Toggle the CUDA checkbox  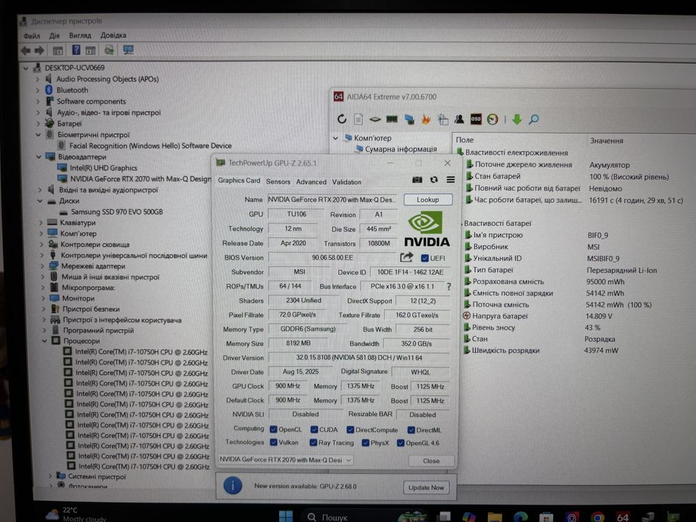(315, 429)
